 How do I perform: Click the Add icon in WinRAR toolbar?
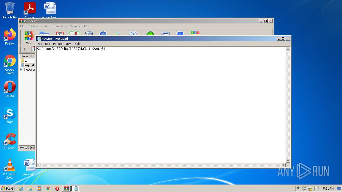pyautogui.click(x=29, y=37)
